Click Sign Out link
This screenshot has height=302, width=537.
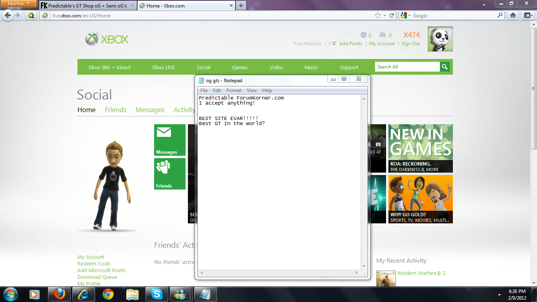(x=411, y=44)
